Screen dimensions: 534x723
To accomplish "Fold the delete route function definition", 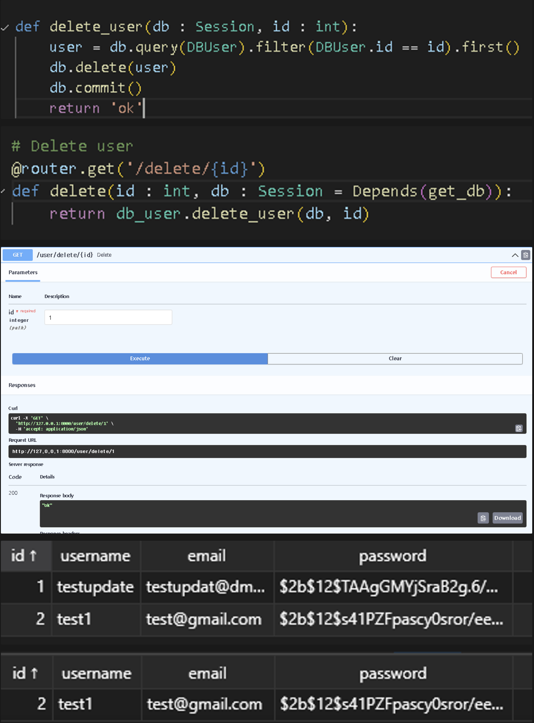I will point(4,191).
